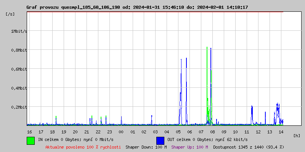Click the '00' midnight marker on time axis
The height and width of the screenshot is (152, 305).
(121, 131)
